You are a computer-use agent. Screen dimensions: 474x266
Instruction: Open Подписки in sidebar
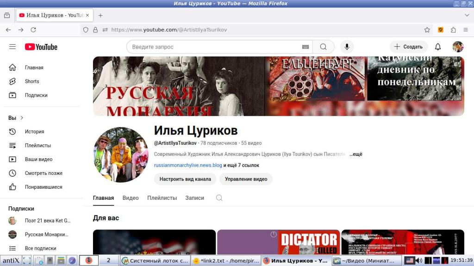tap(41, 95)
